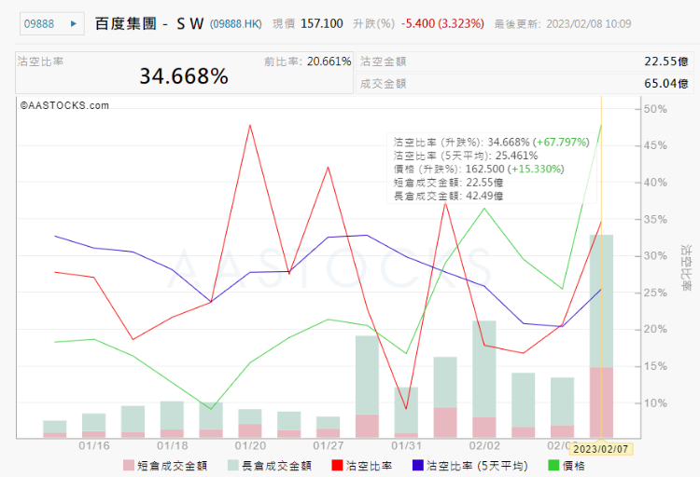Click the volume bar above 02/02
Image resolution: width=700 pixels, height=477 pixels.
pyautogui.click(x=484, y=379)
